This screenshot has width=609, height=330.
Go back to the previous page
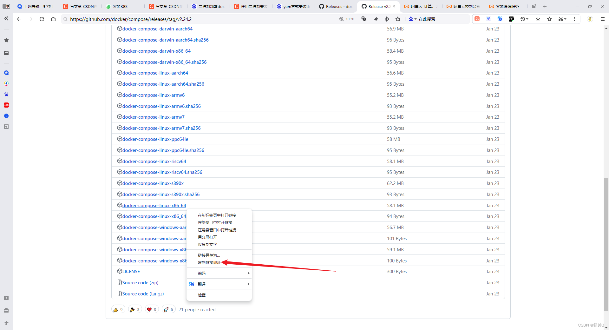(19, 19)
